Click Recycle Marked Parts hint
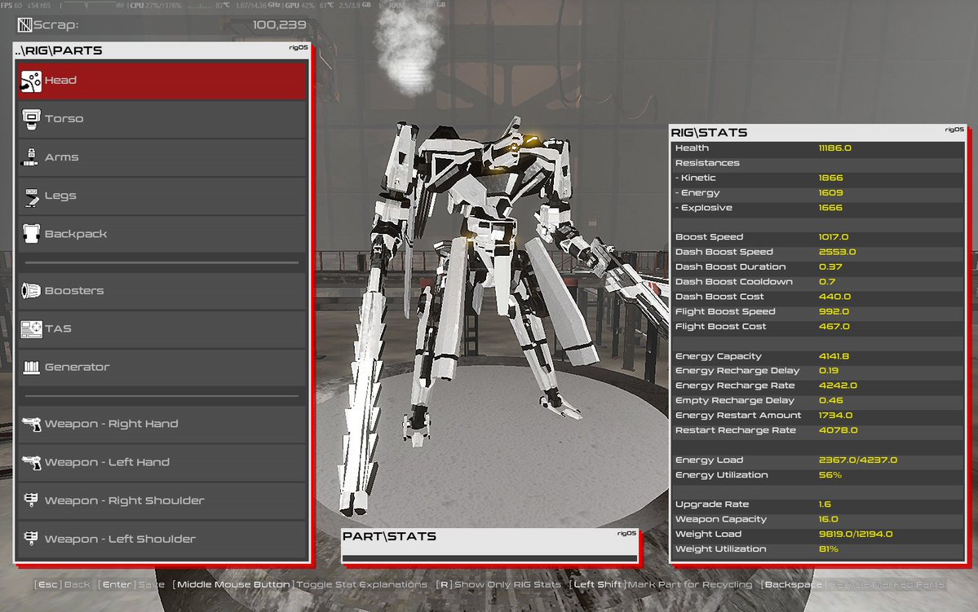The image size is (978, 612). click(x=852, y=584)
